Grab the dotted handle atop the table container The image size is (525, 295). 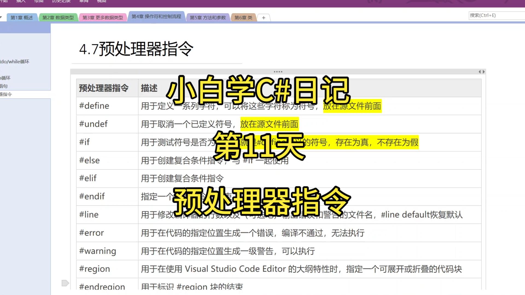click(278, 72)
